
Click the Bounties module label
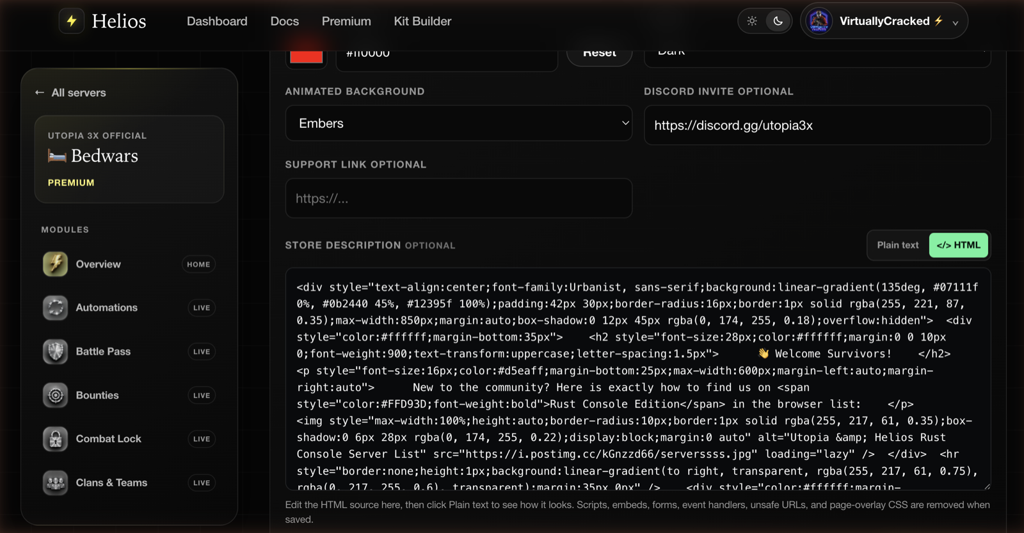[x=97, y=395]
